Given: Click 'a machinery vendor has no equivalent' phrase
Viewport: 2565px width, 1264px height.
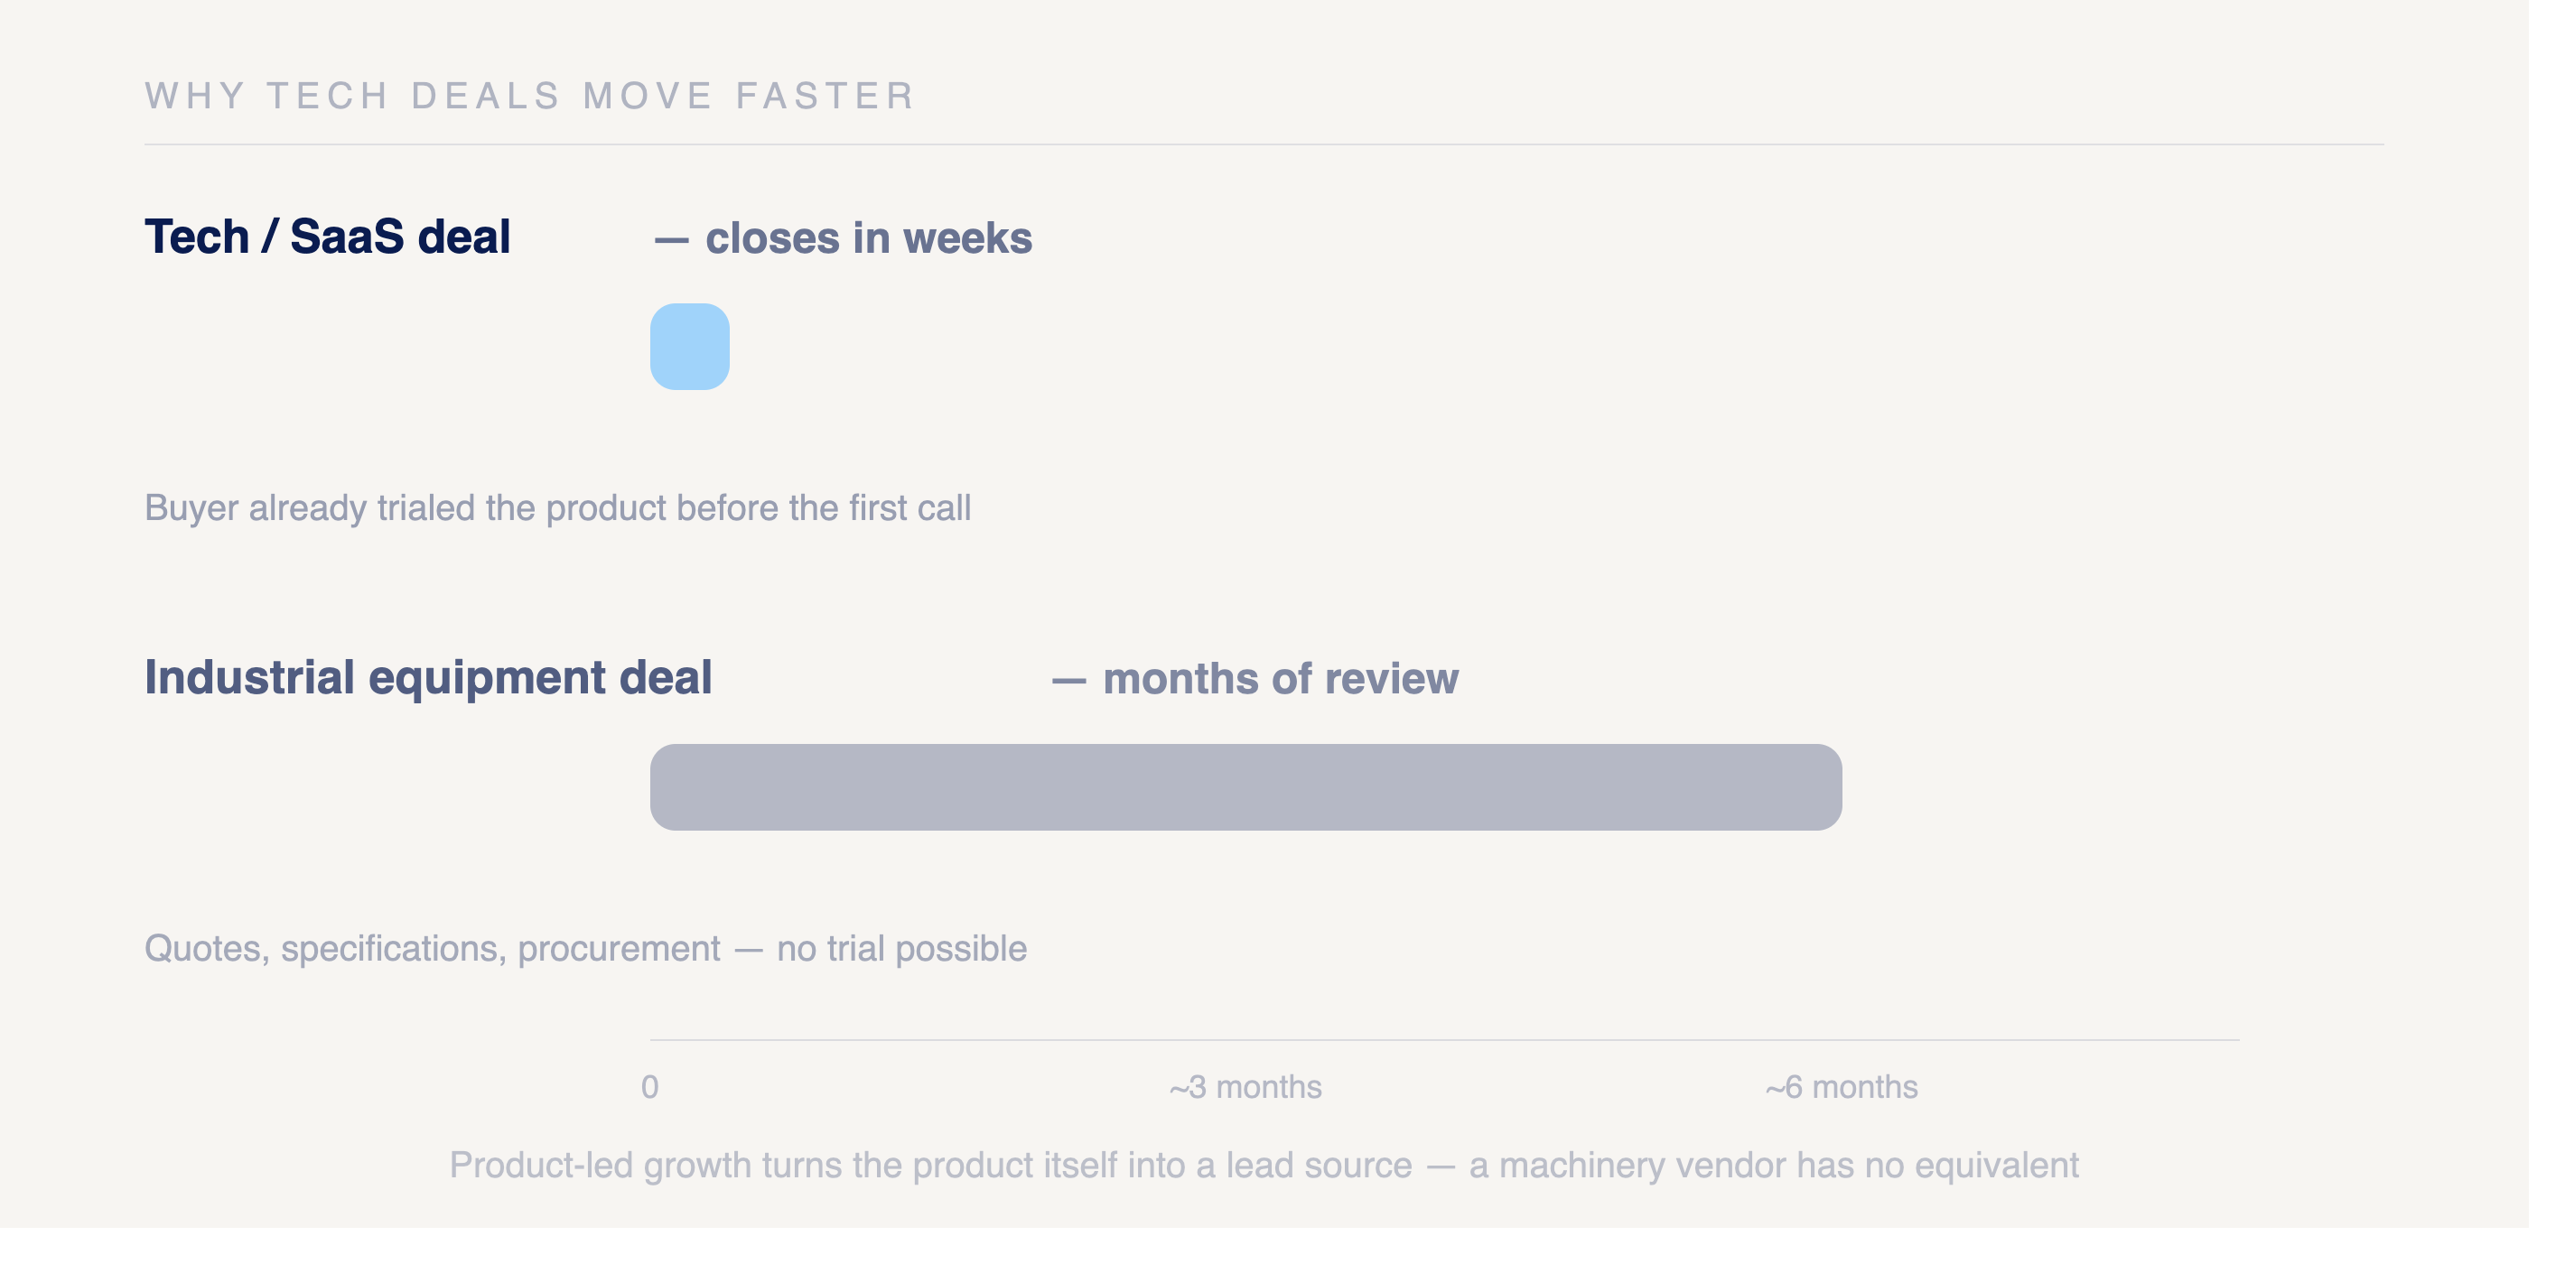Looking at the screenshot, I should point(1774,1166).
